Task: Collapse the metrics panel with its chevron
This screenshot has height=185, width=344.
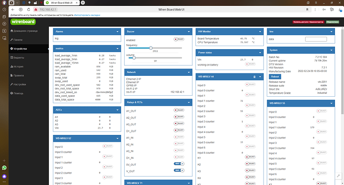Action: click(x=117, y=49)
